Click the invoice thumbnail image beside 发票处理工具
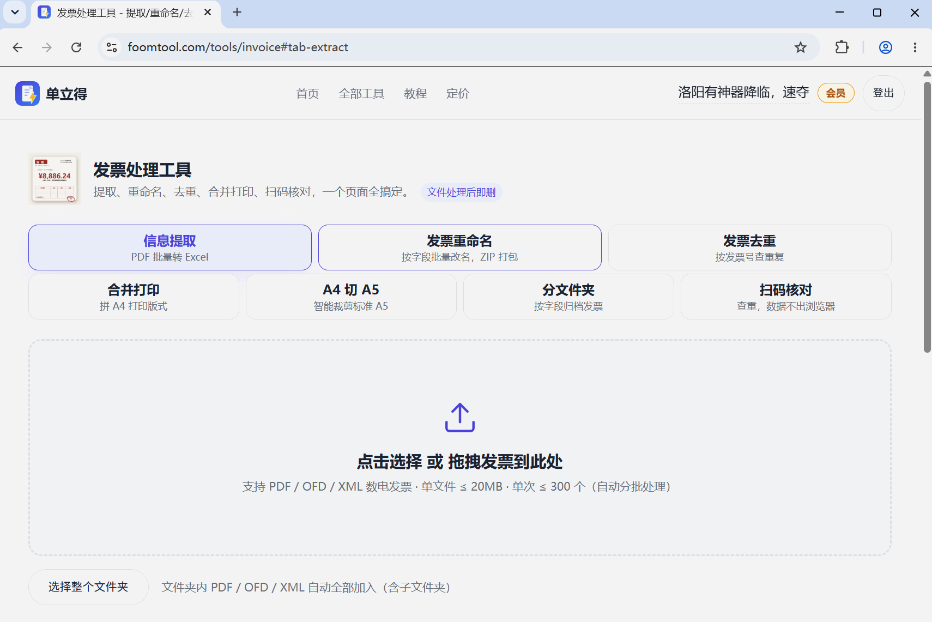Viewport: 932px width, 622px height. [55, 179]
